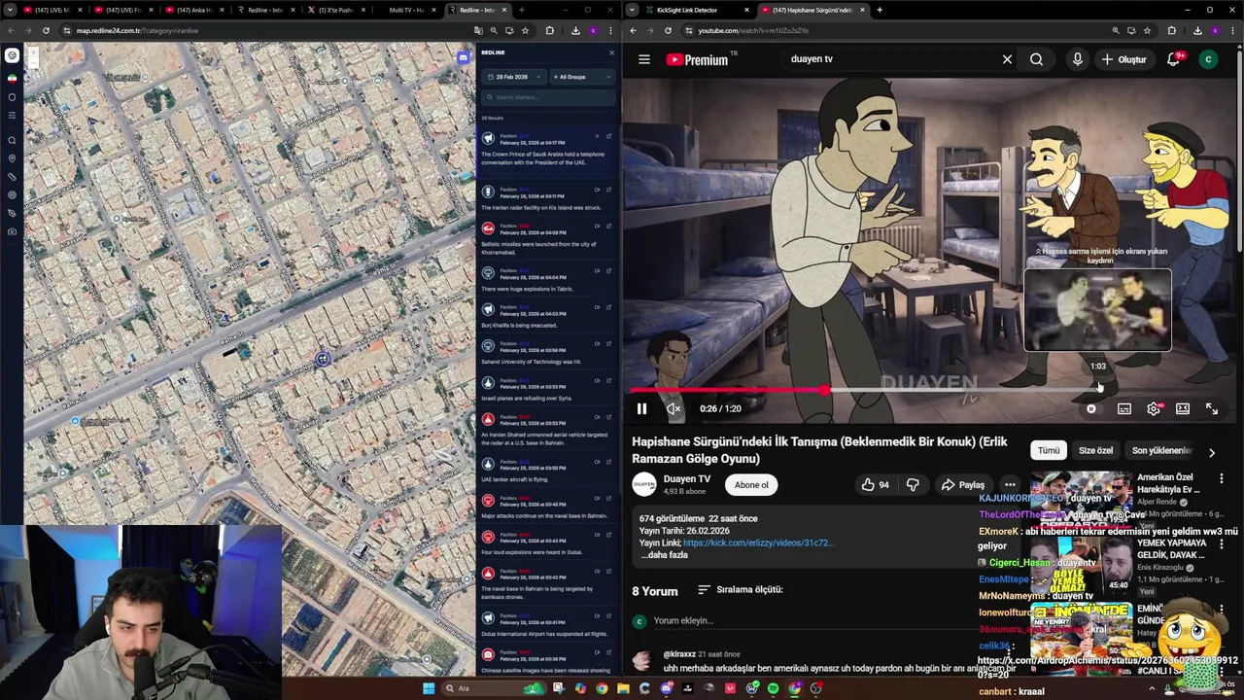Subscribe with the Abone ol button
Screen dimensions: 1244x700
(751, 484)
